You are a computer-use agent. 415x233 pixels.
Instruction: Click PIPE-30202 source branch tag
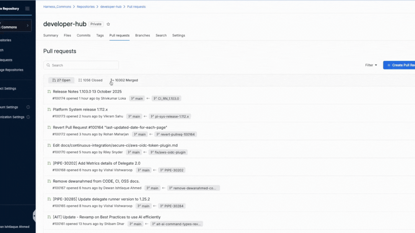172,170
